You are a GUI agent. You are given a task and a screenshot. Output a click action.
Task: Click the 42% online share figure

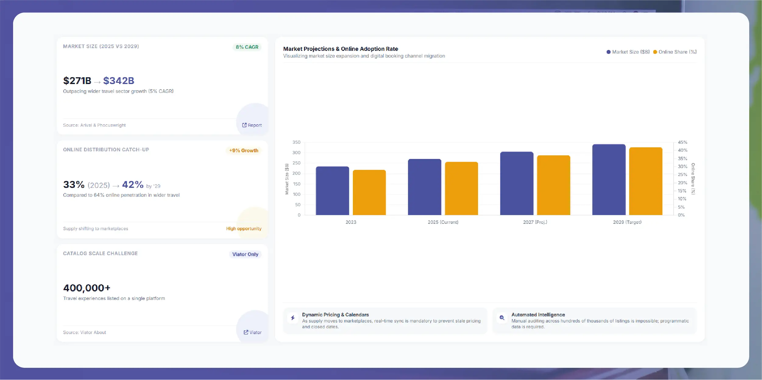point(133,185)
